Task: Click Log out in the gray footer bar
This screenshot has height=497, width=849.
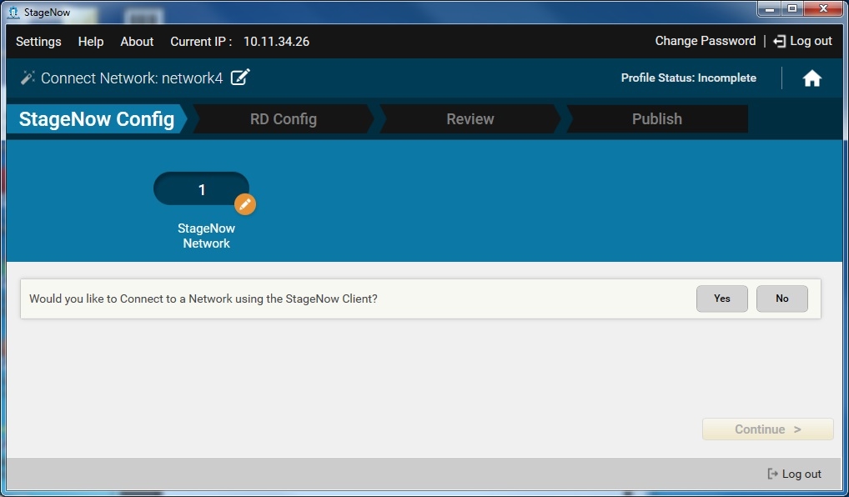Action: click(x=794, y=474)
